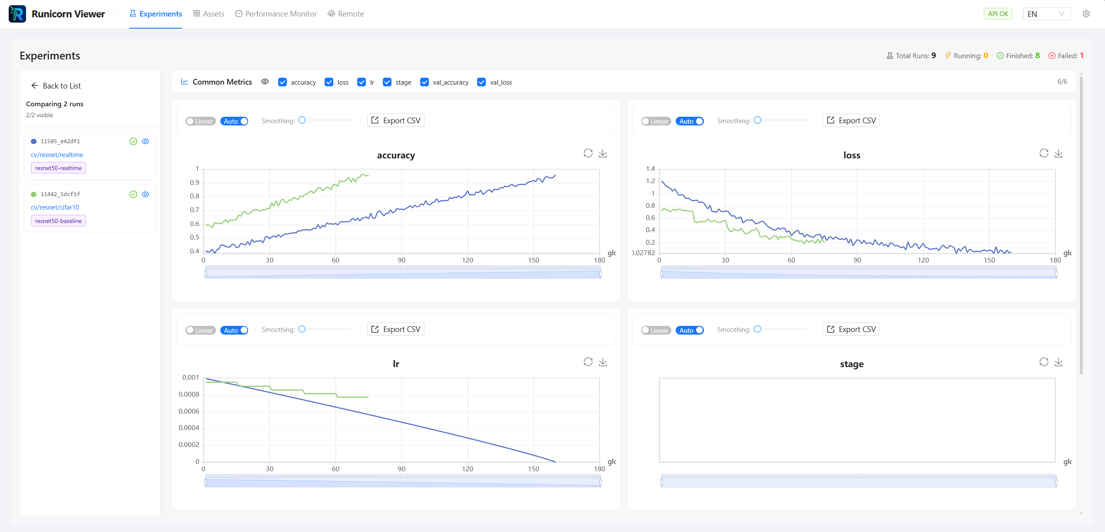Uncheck the val_accuracy metric
Screen dimensions: 1105x532
(425, 82)
